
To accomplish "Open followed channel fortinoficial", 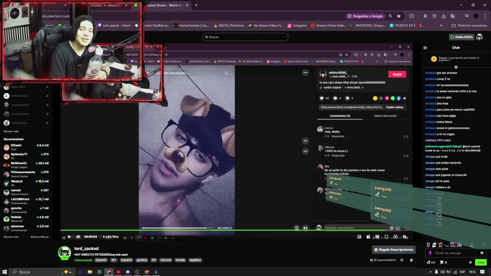I will (26, 96).
